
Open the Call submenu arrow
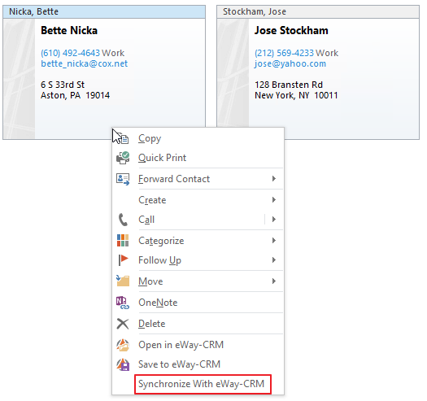273,220
